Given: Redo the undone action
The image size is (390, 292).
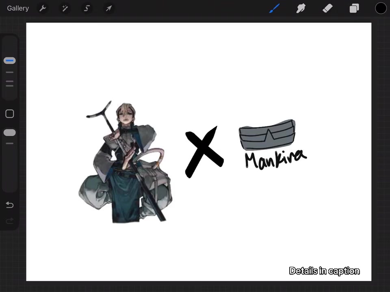Looking at the screenshot, I should [10, 221].
